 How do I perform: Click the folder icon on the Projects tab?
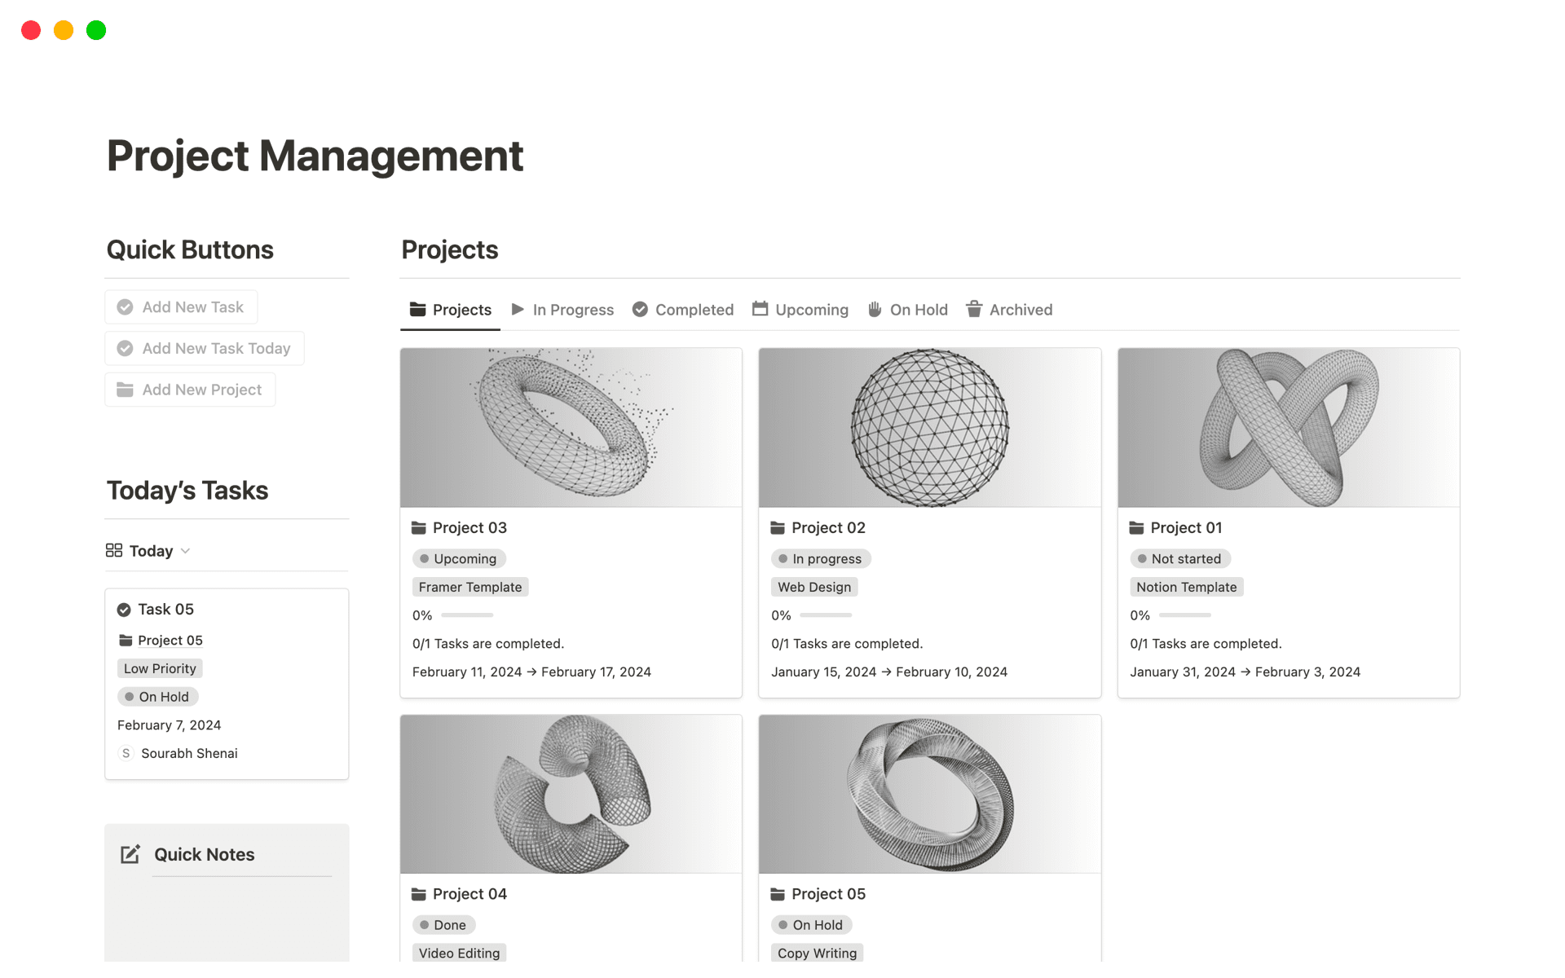click(417, 310)
